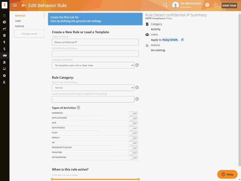The height and width of the screenshot is (181, 241).
Task: Open the pie chart sidebar icon
Action: click(4, 22)
